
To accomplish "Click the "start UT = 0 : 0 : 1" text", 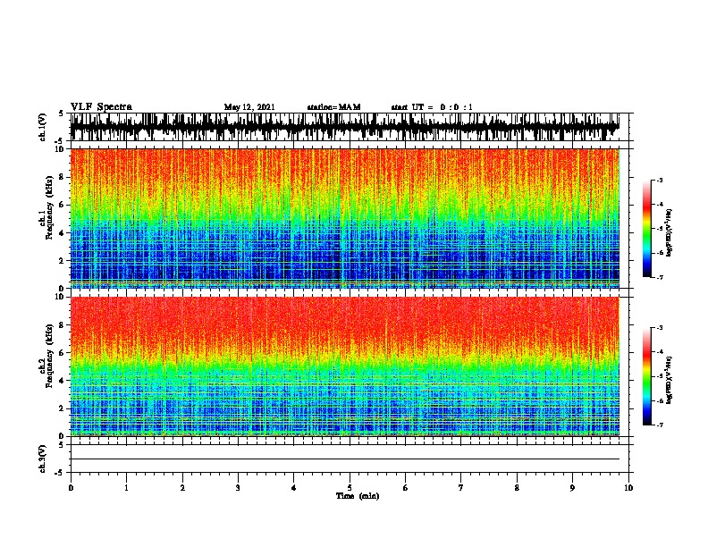I will tap(432, 107).
